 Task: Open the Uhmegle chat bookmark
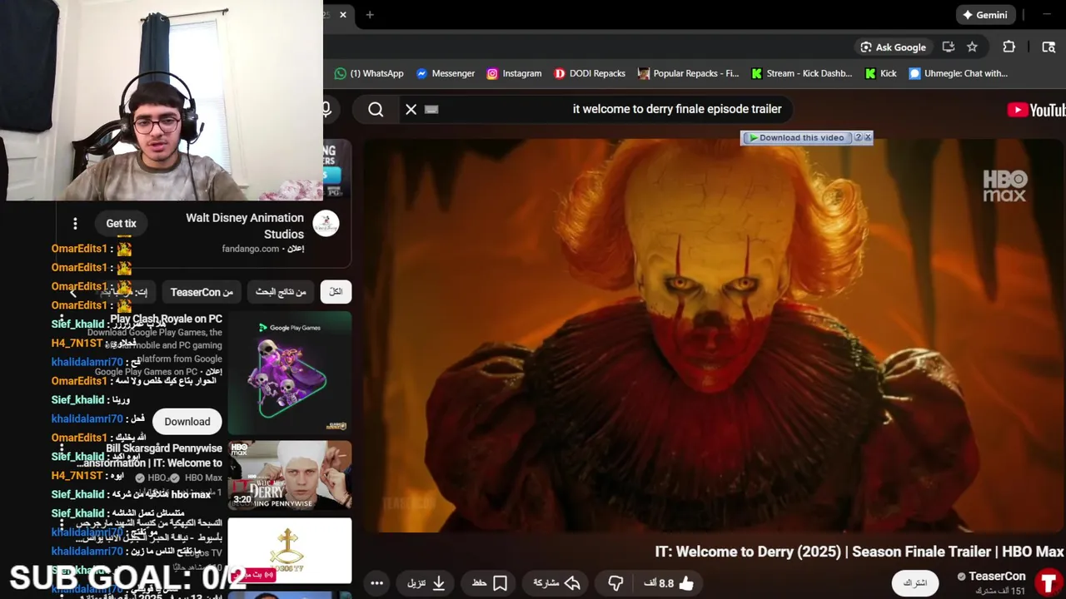pyautogui.click(x=958, y=73)
